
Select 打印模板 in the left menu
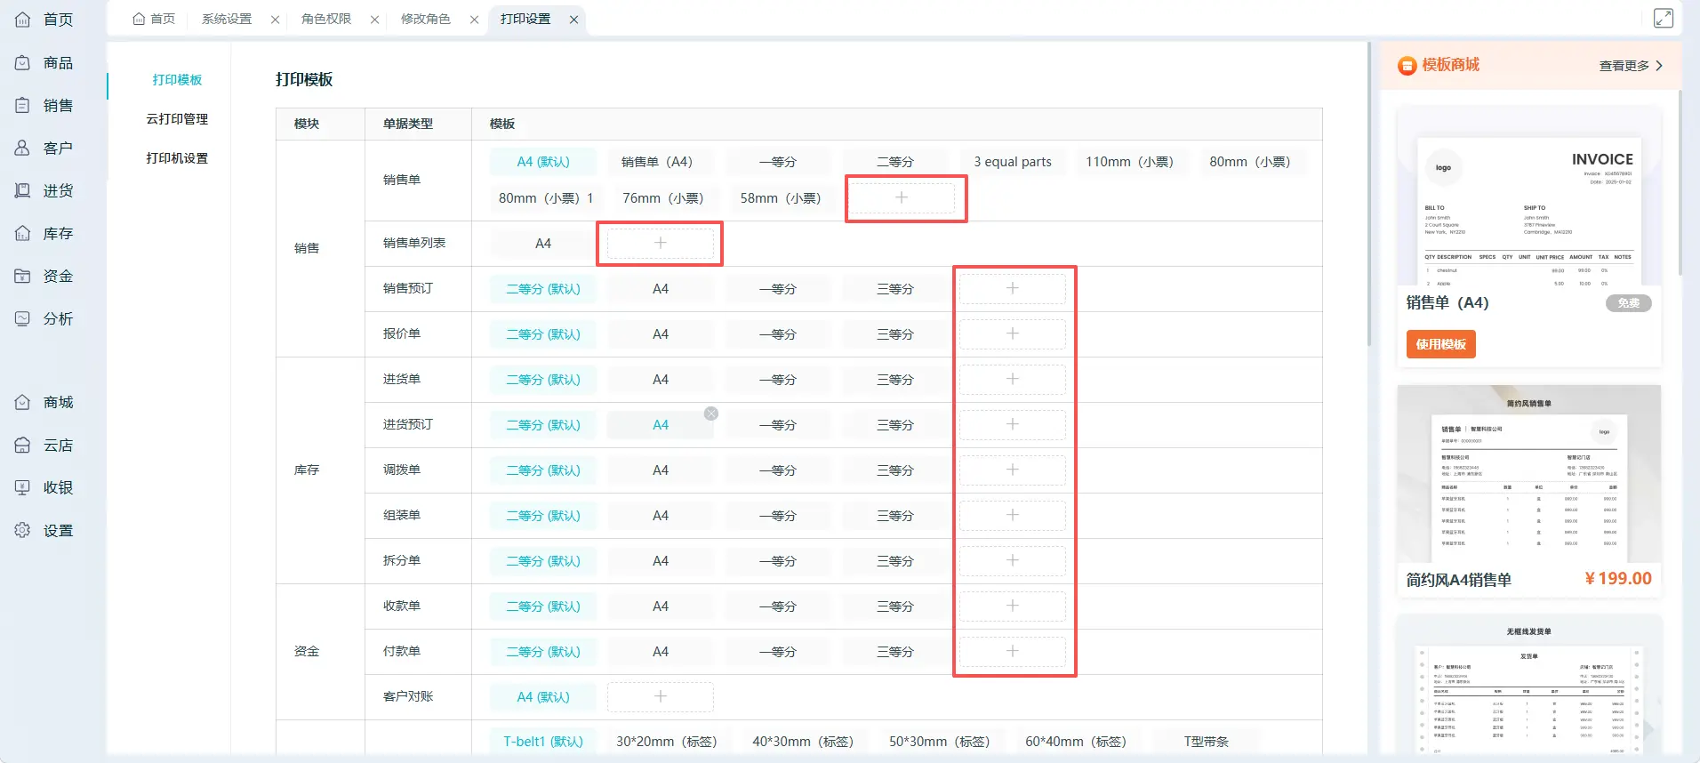click(x=177, y=80)
